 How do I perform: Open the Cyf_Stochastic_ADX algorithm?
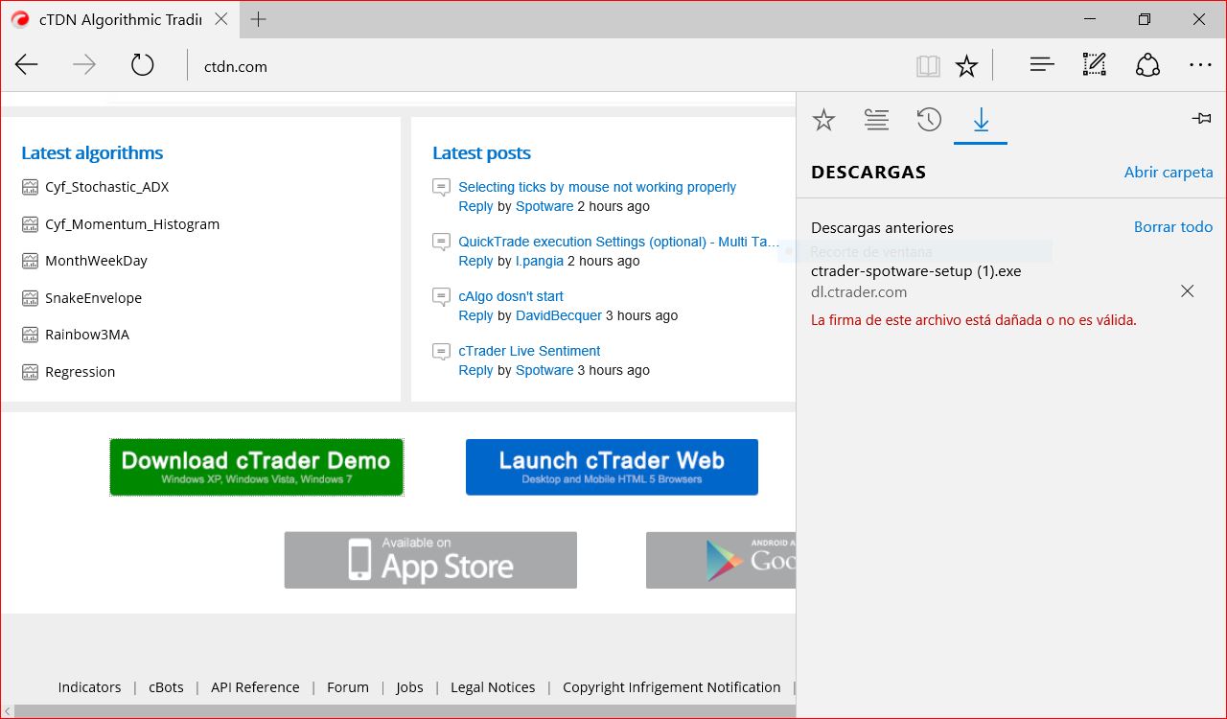coord(106,187)
